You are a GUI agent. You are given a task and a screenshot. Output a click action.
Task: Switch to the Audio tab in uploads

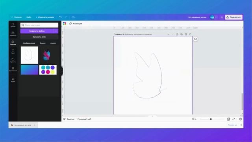(53, 43)
